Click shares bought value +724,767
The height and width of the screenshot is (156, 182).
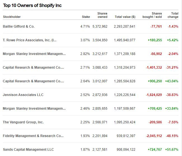[155, 150]
